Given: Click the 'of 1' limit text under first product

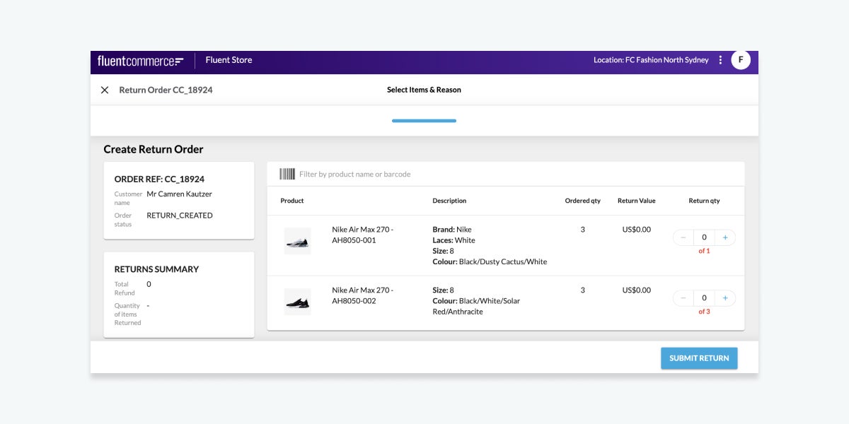Looking at the screenshot, I should point(704,249).
